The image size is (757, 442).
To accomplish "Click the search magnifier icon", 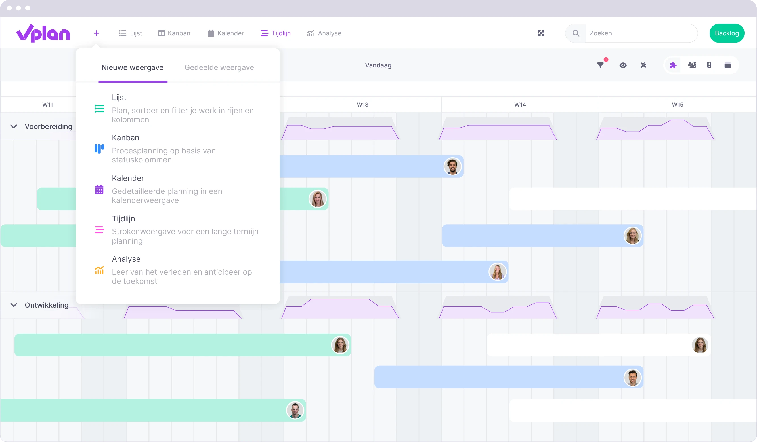I will 576,33.
